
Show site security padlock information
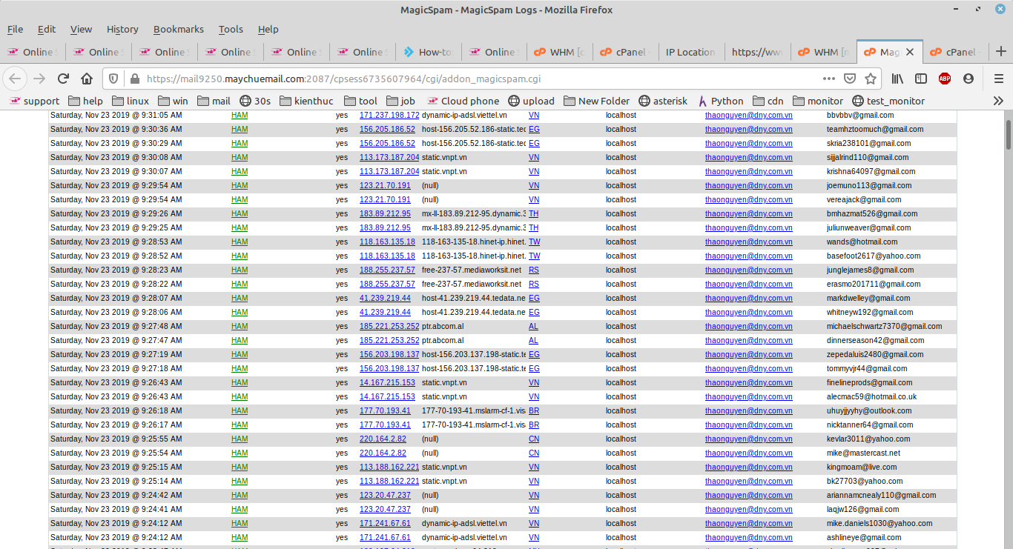pos(133,78)
